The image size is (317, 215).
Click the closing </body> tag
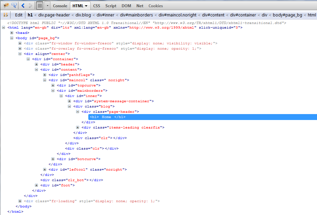tap(24, 206)
